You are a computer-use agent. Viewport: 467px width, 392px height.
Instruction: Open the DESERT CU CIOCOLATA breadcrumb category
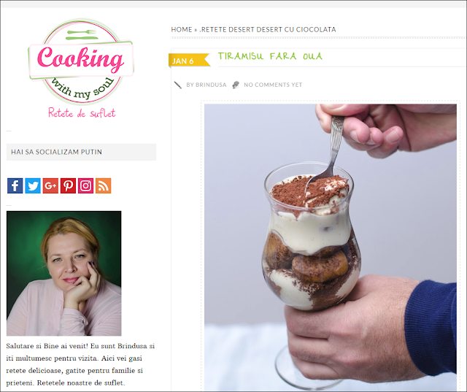point(296,29)
